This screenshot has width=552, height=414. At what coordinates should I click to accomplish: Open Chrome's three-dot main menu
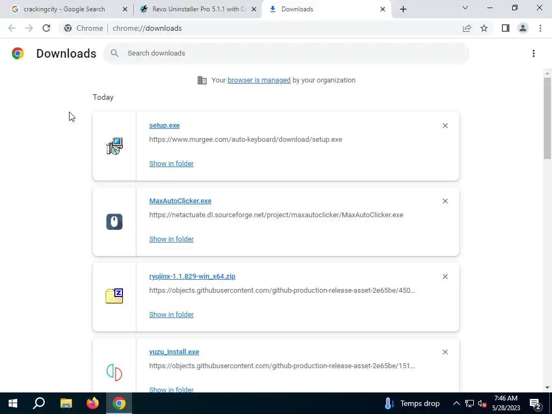pos(540,28)
